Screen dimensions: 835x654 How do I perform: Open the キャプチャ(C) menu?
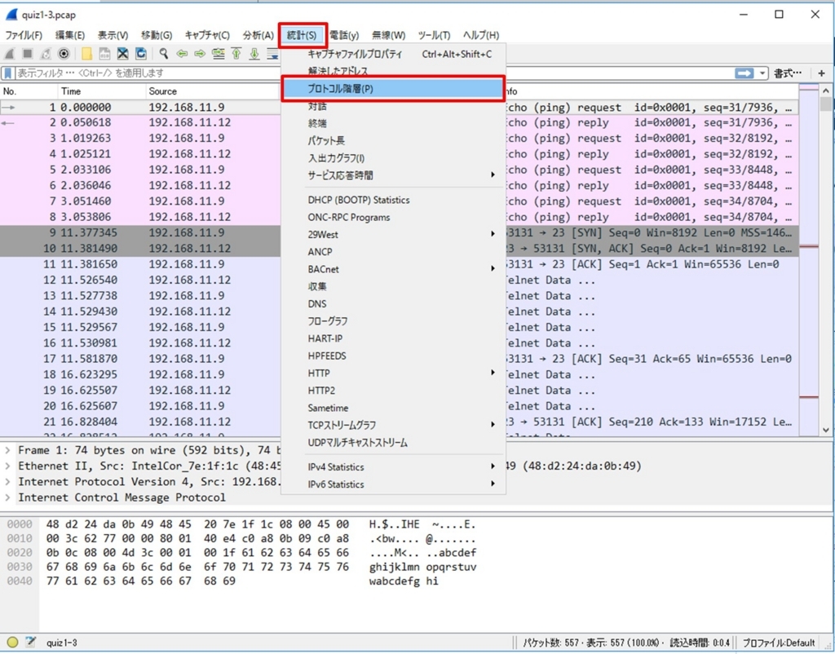point(207,35)
